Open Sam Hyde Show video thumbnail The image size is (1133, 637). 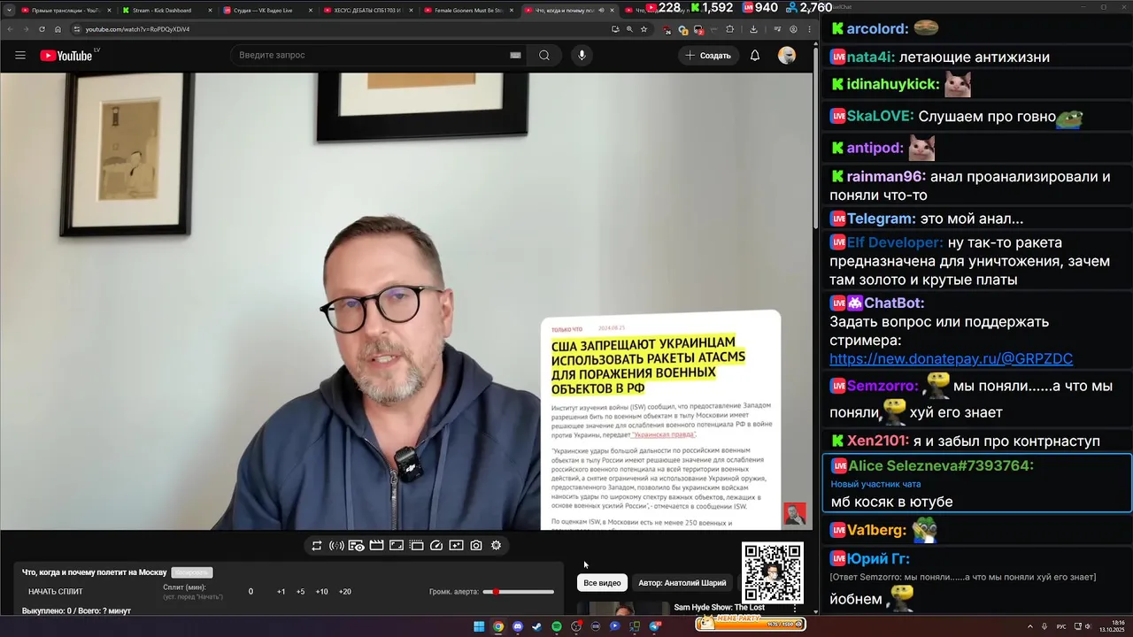coord(623,609)
